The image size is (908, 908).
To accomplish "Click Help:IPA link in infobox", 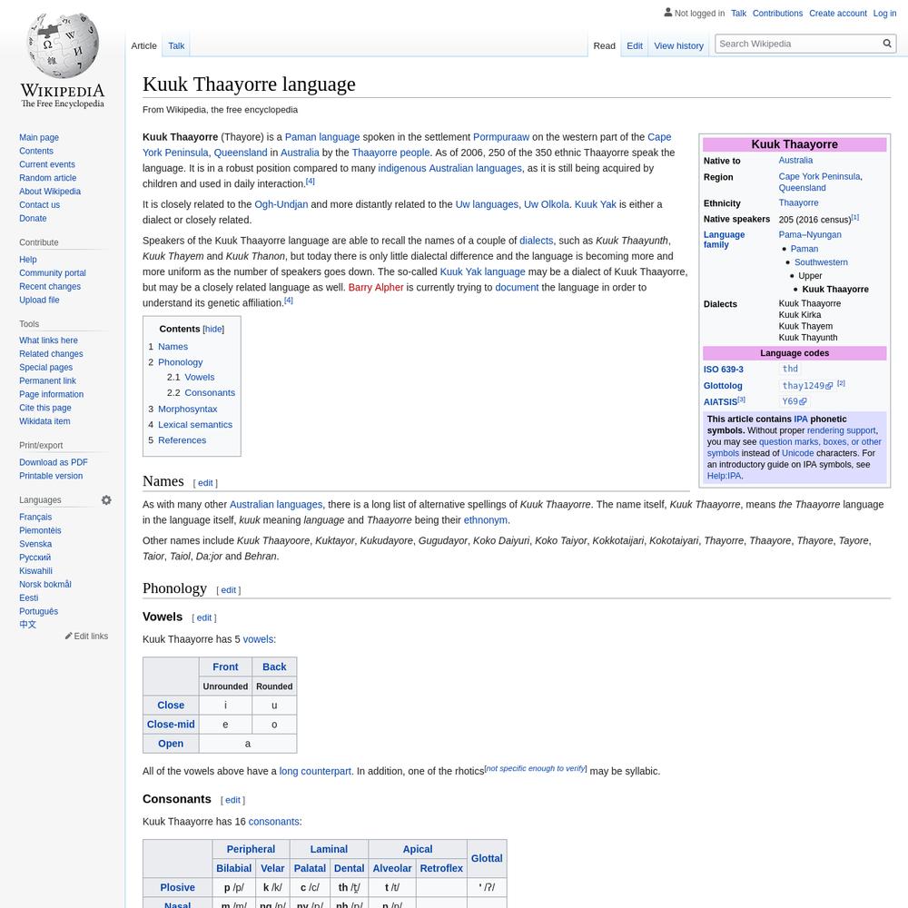I will 724,476.
